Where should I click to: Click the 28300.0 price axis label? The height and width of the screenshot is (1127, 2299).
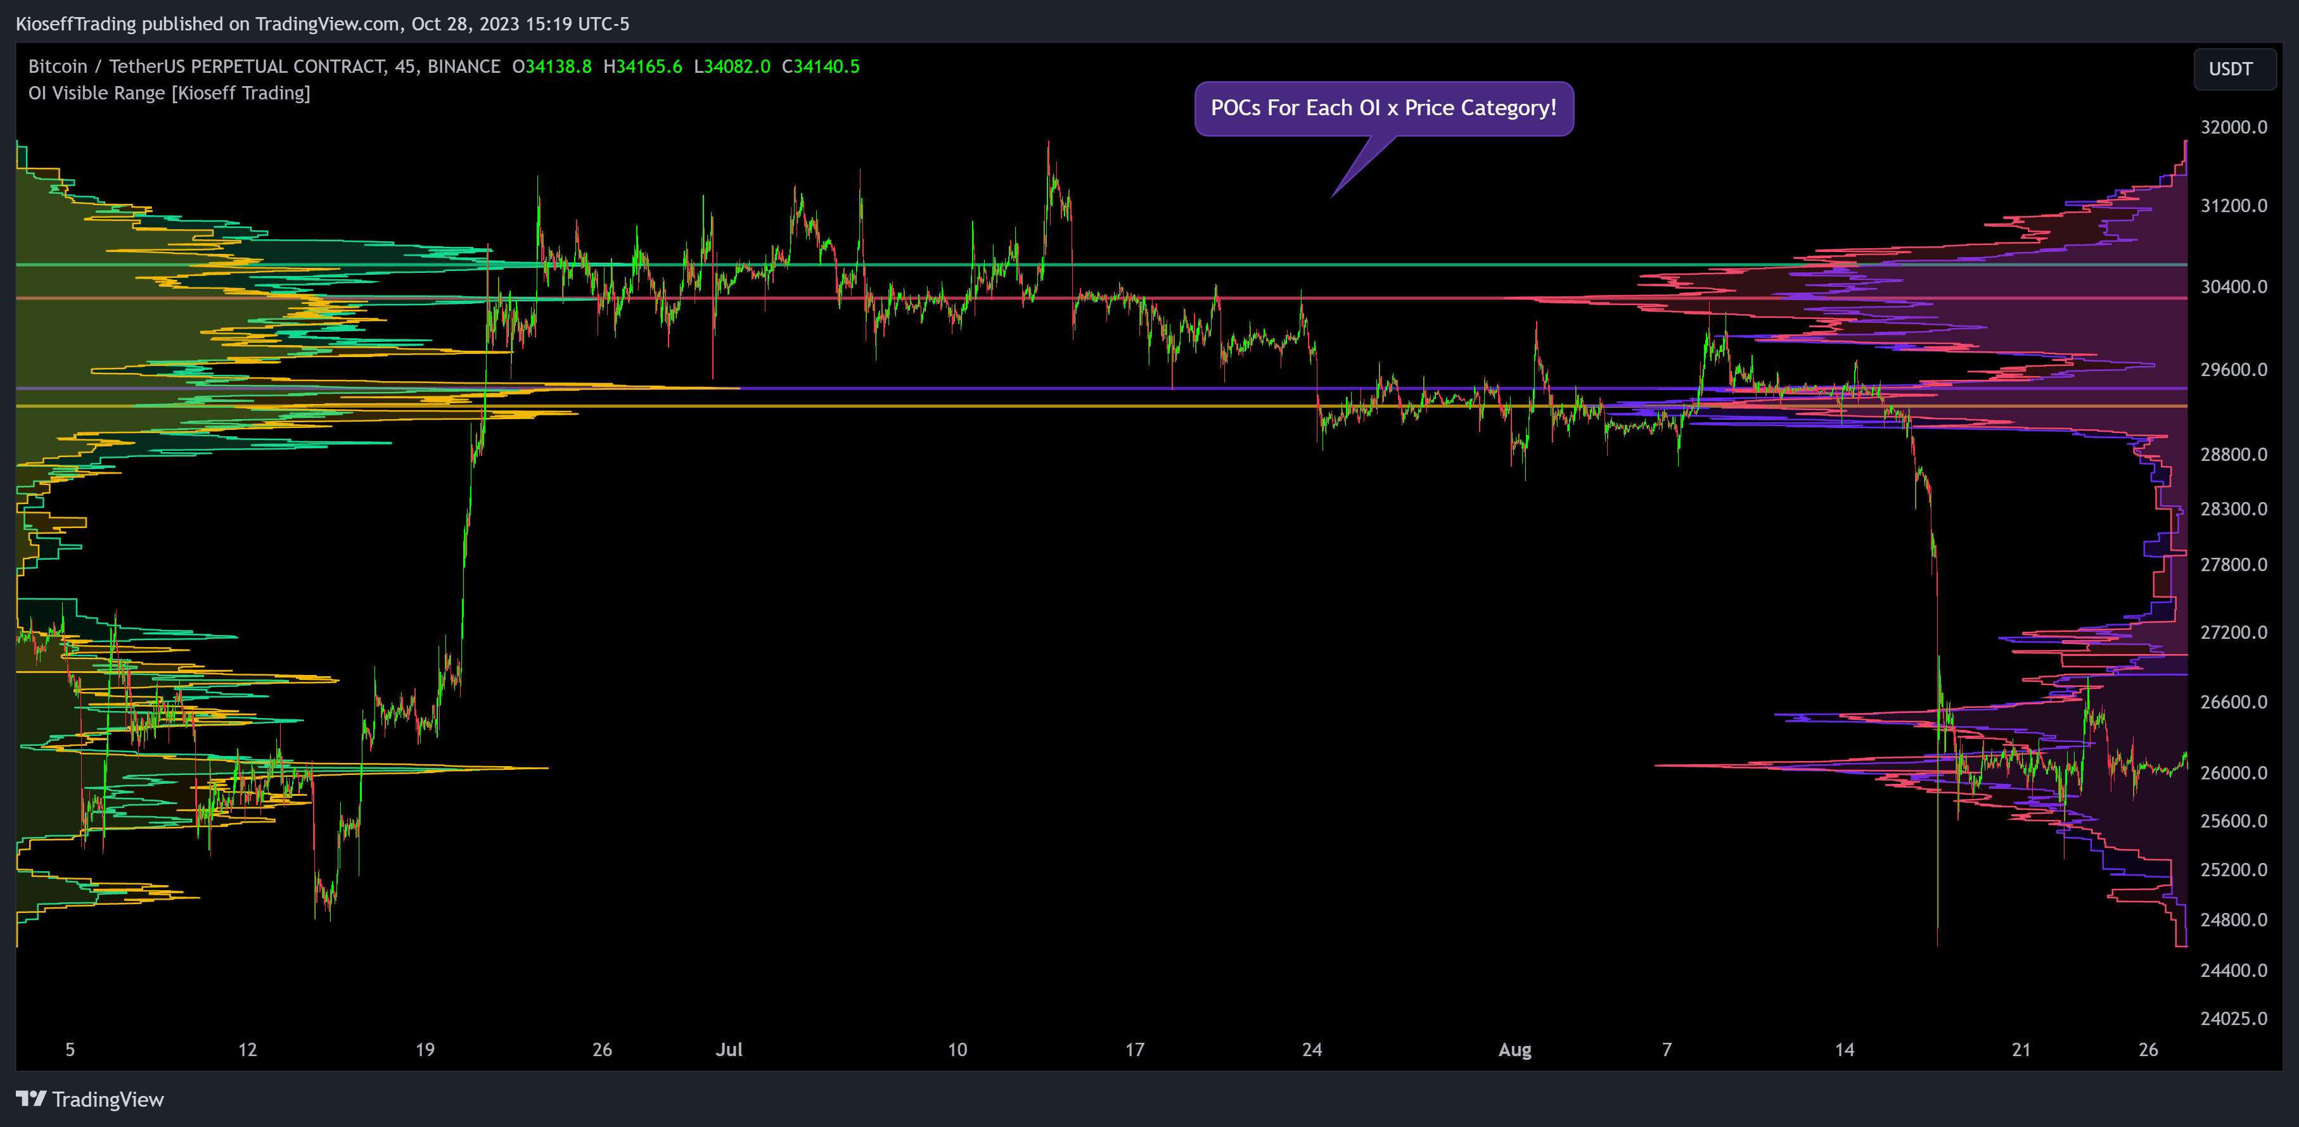coord(2234,508)
